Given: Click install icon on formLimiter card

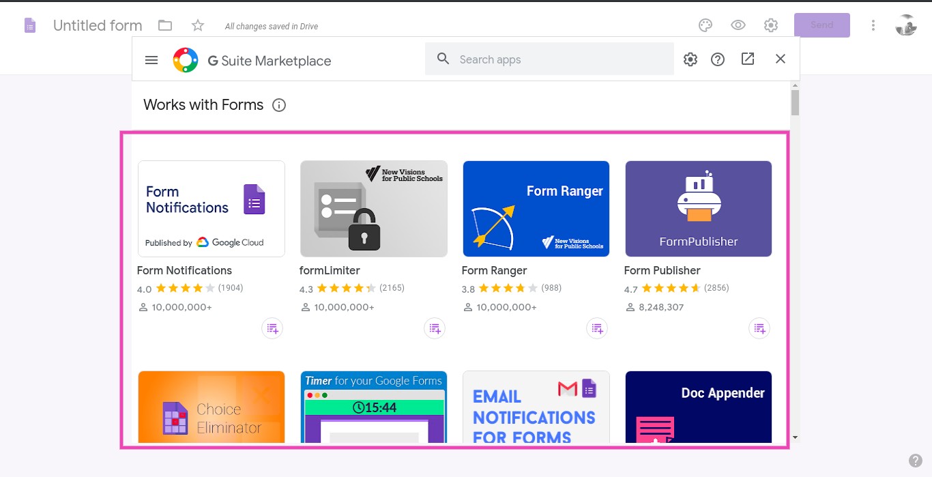Looking at the screenshot, I should click(435, 328).
